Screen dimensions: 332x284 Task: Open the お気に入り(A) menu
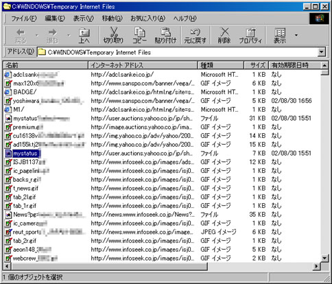[x=148, y=19]
